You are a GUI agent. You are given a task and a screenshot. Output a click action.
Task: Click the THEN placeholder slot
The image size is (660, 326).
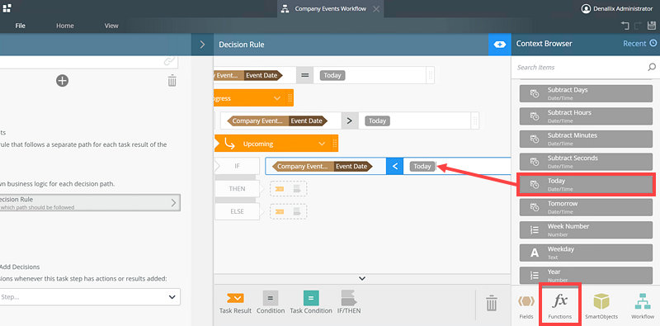coord(288,189)
